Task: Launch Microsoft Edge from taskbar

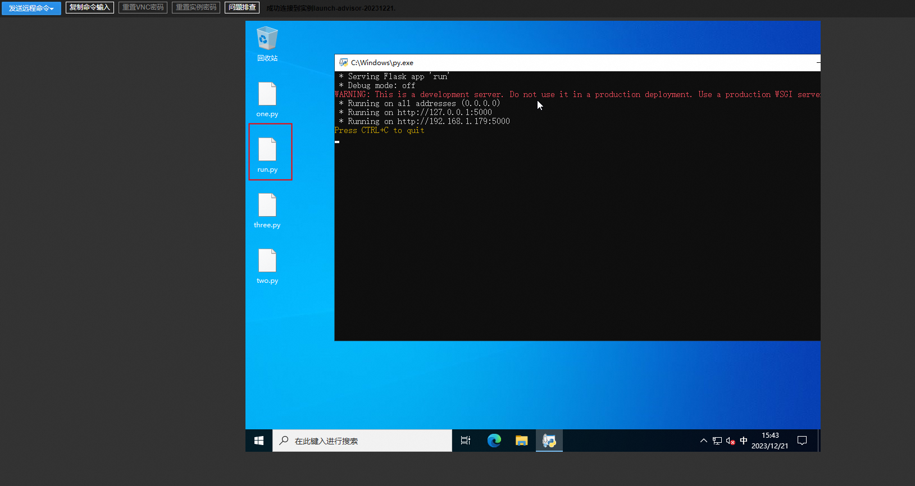Action: [494, 441]
